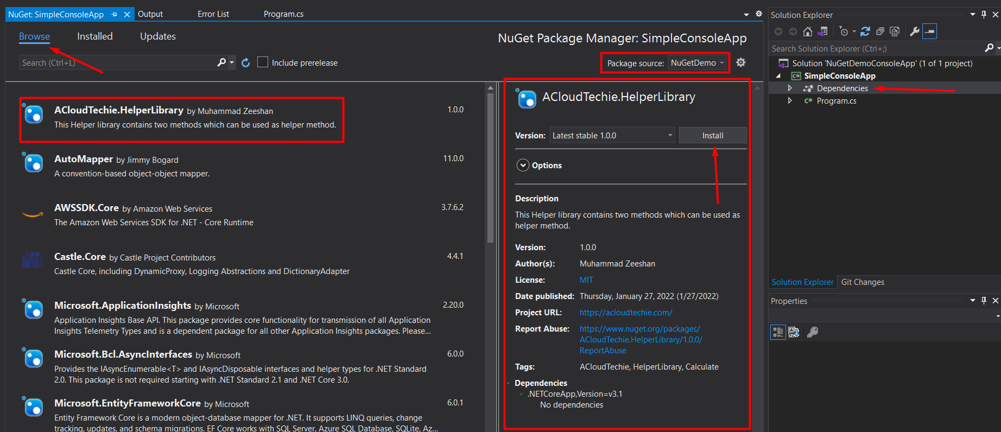Viewport: 1001px width, 432px height.
Task: Close the NuGet: SimpleConsoleApp tab
Action: coord(127,15)
